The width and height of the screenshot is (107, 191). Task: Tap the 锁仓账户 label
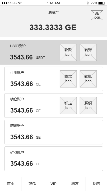coord(17,99)
